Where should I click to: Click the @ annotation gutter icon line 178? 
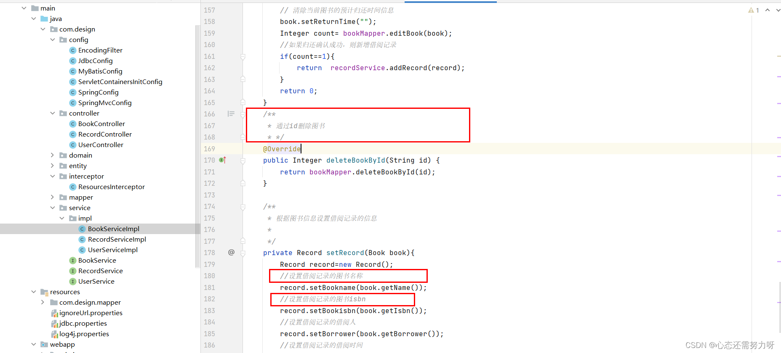pos(231,252)
